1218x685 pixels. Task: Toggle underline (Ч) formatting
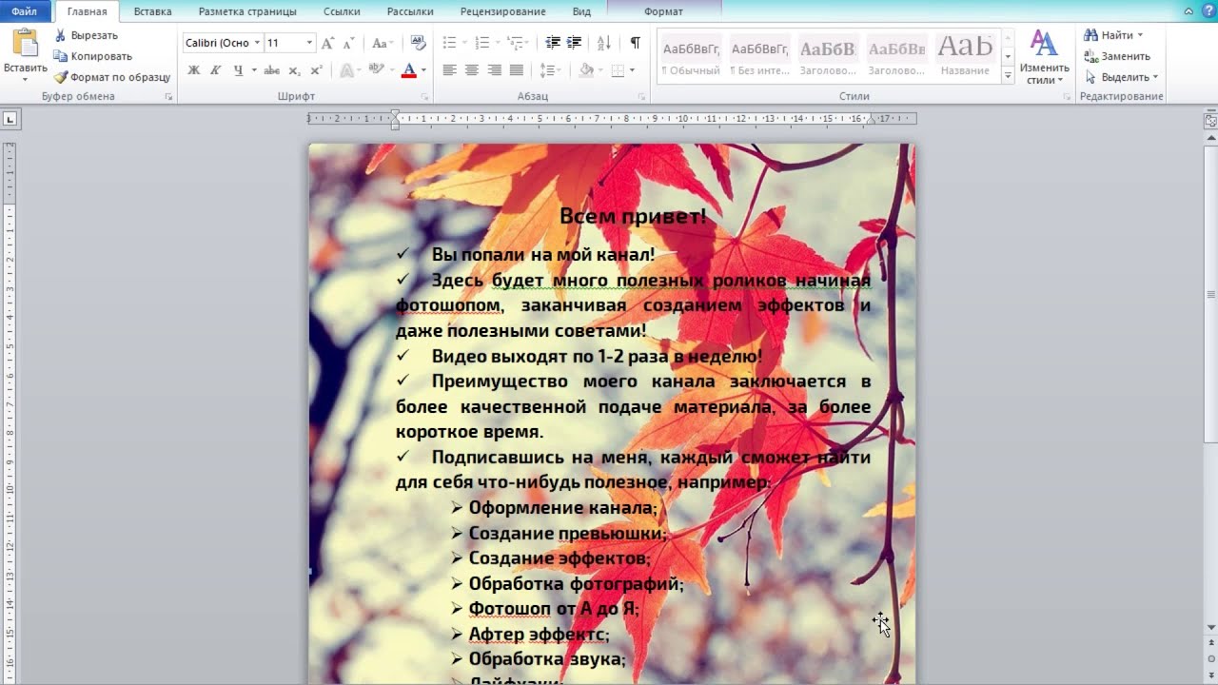[x=238, y=70]
